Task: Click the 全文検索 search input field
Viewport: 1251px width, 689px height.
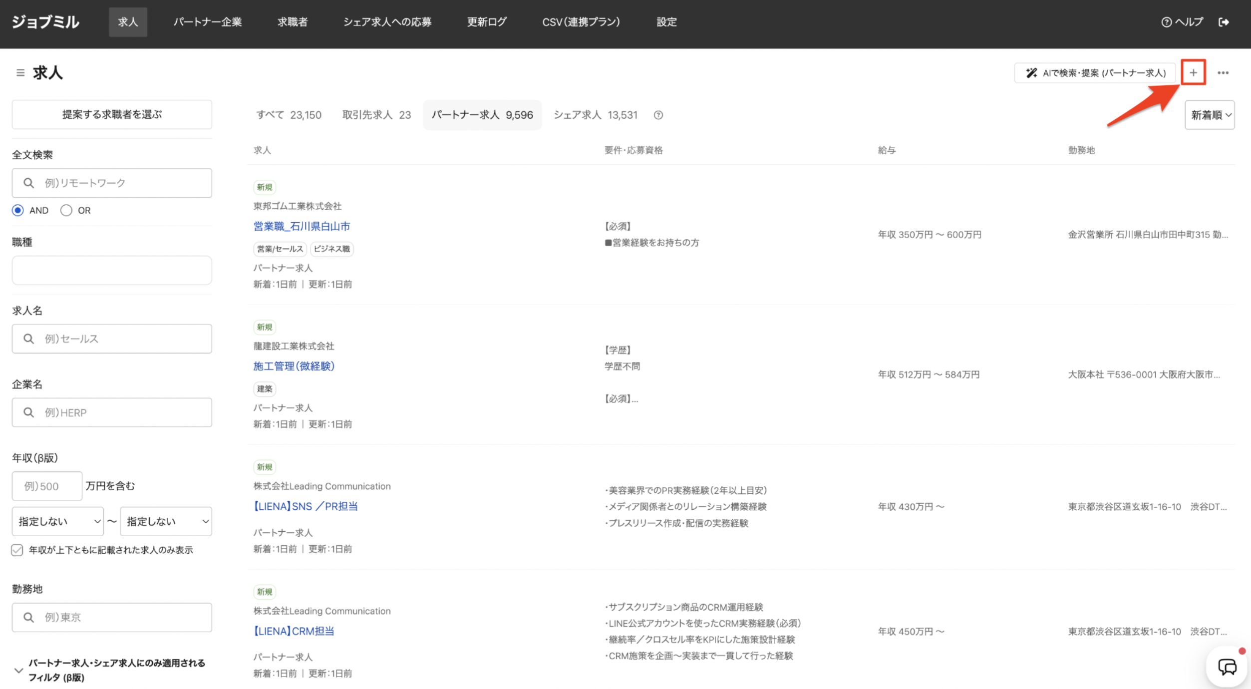Action: point(120,183)
